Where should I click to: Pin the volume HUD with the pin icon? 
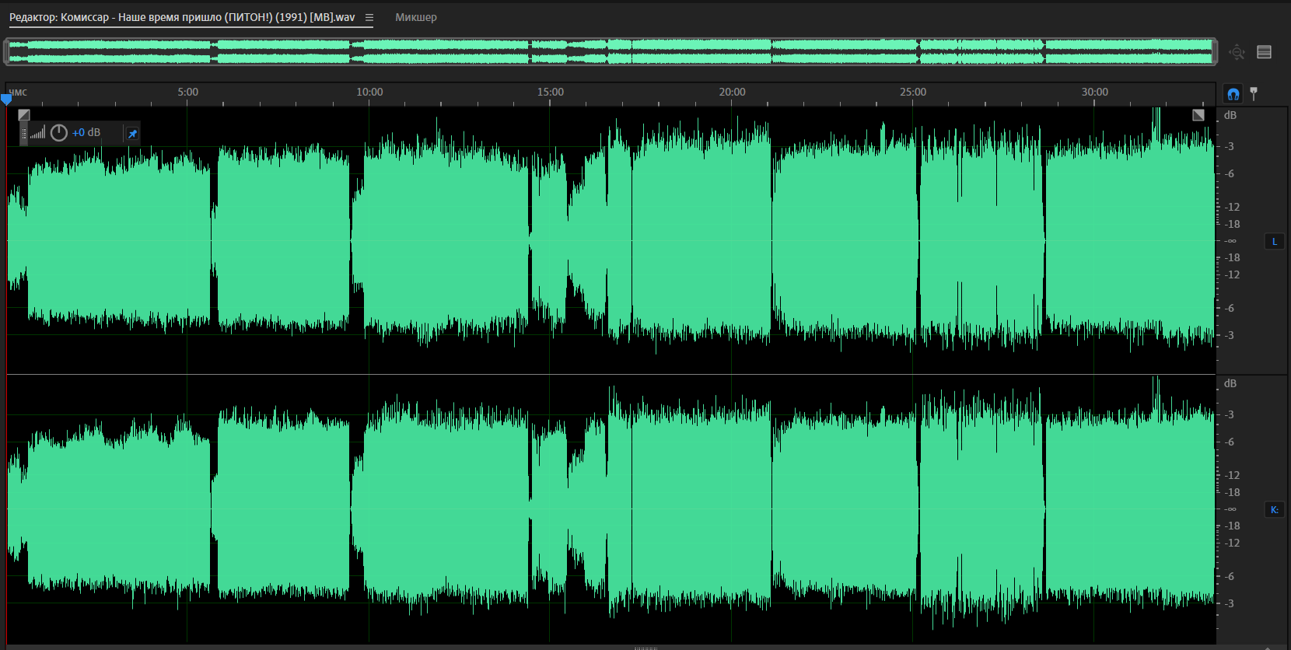click(132, 134)
